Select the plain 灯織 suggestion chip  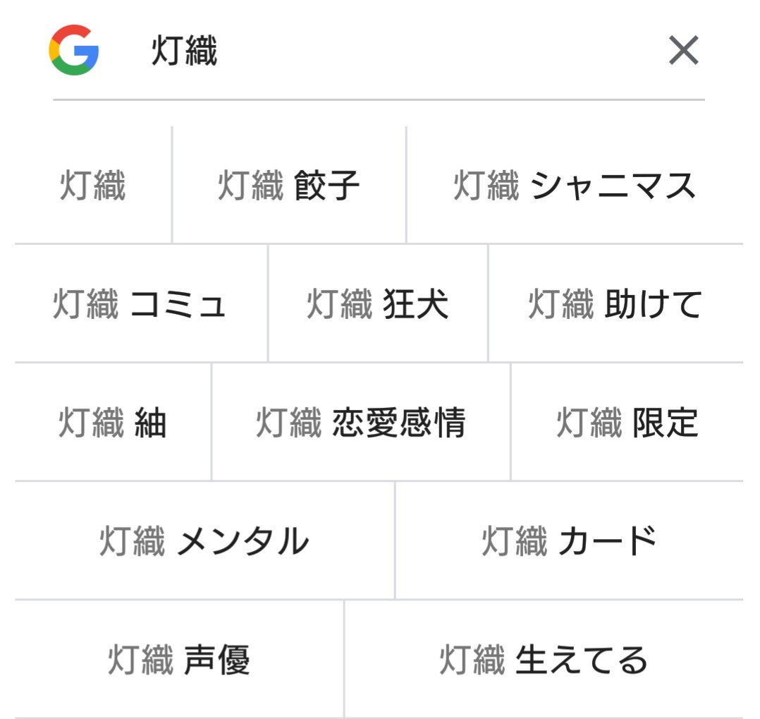coord(93,186)
